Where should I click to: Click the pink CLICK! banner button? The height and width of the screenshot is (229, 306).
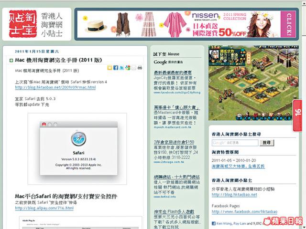click(289, 24)
